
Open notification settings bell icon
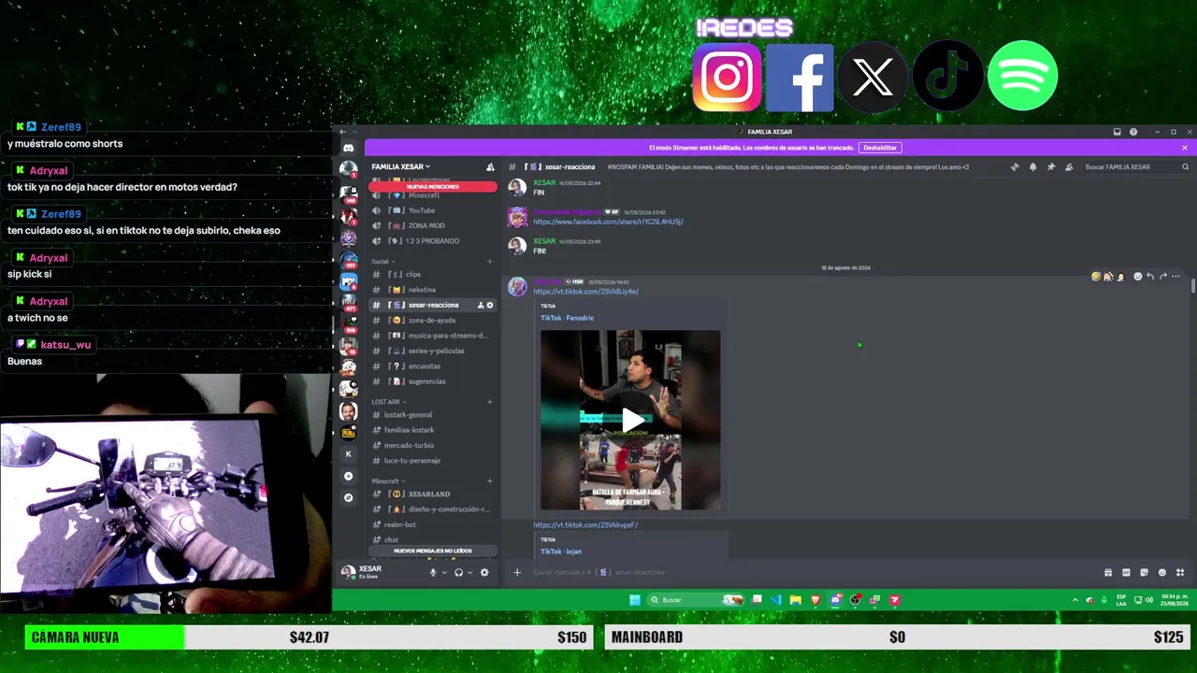pyautogui.click(x=1032, y=167)
